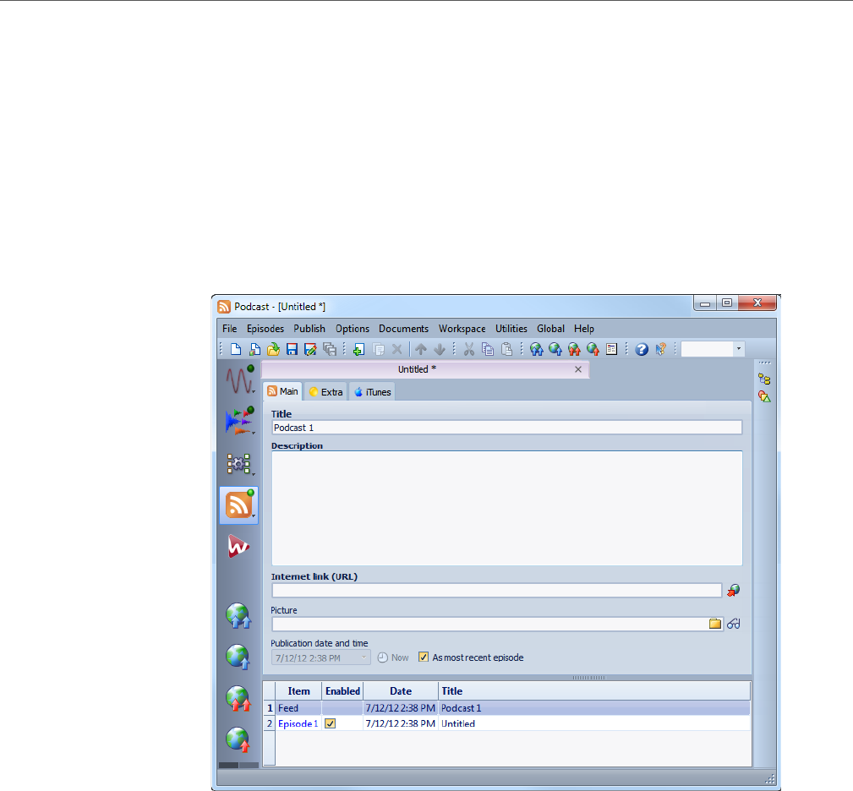Open the Utilities menu

511,329
